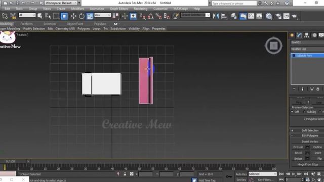
Task: Open reference coordinate system View dropdown
Action: 102,15
